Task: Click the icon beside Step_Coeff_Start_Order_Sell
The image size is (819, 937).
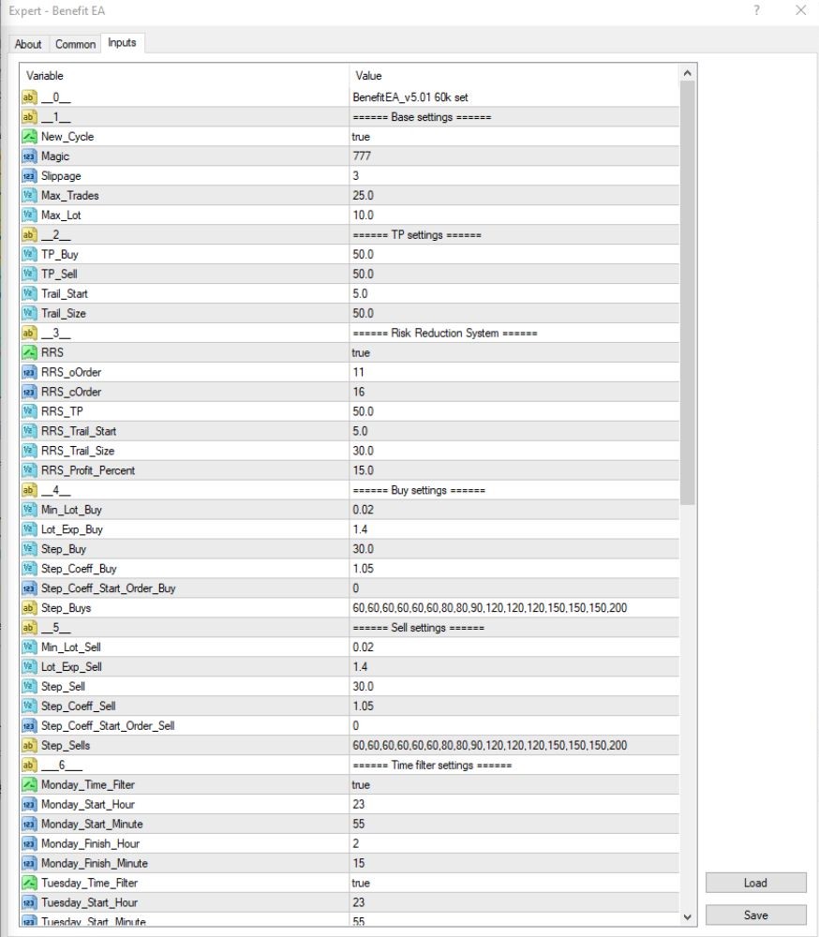Action: click(x=29, y=725)
